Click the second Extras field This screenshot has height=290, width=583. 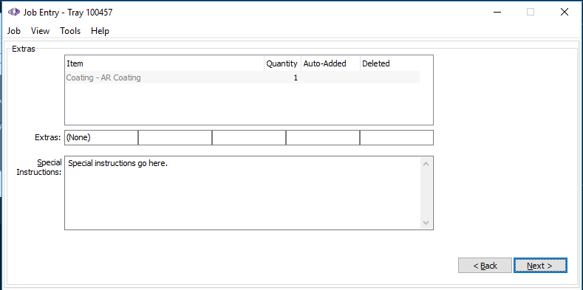(x=174, y=137)
